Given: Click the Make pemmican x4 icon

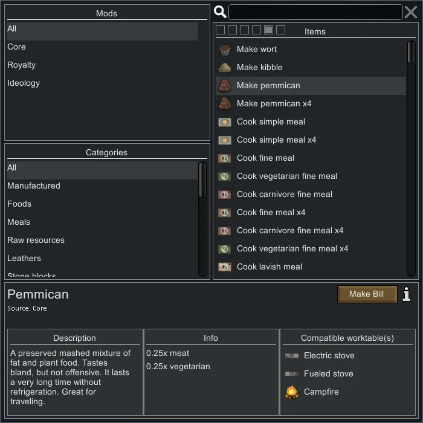Looking at the screenshot, I should (x=225, y=104).
